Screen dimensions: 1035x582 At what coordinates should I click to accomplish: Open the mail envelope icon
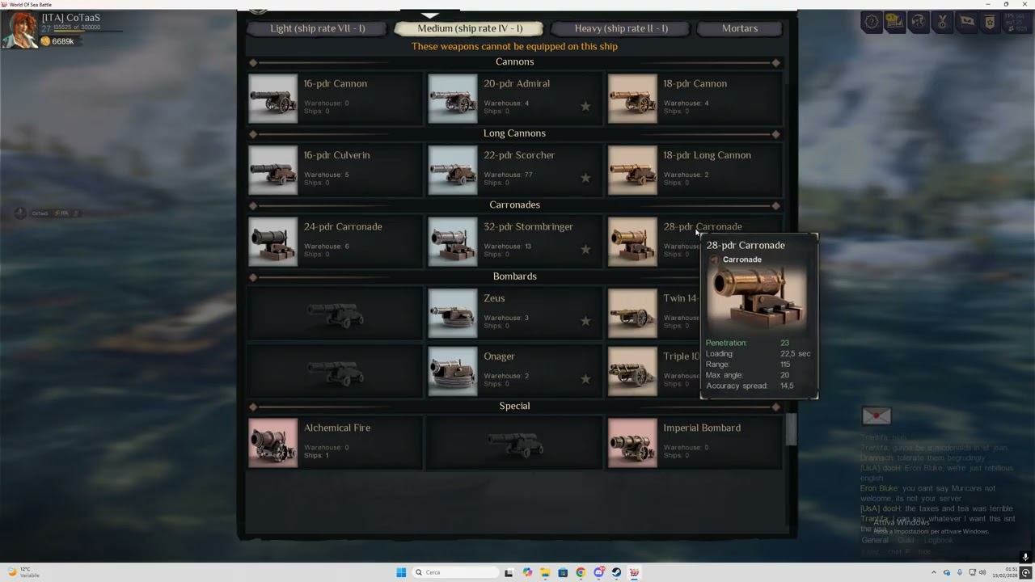pos(877,415)
